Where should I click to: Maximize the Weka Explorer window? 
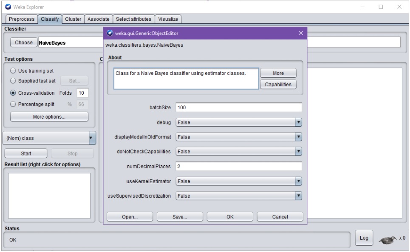[381, 7]
